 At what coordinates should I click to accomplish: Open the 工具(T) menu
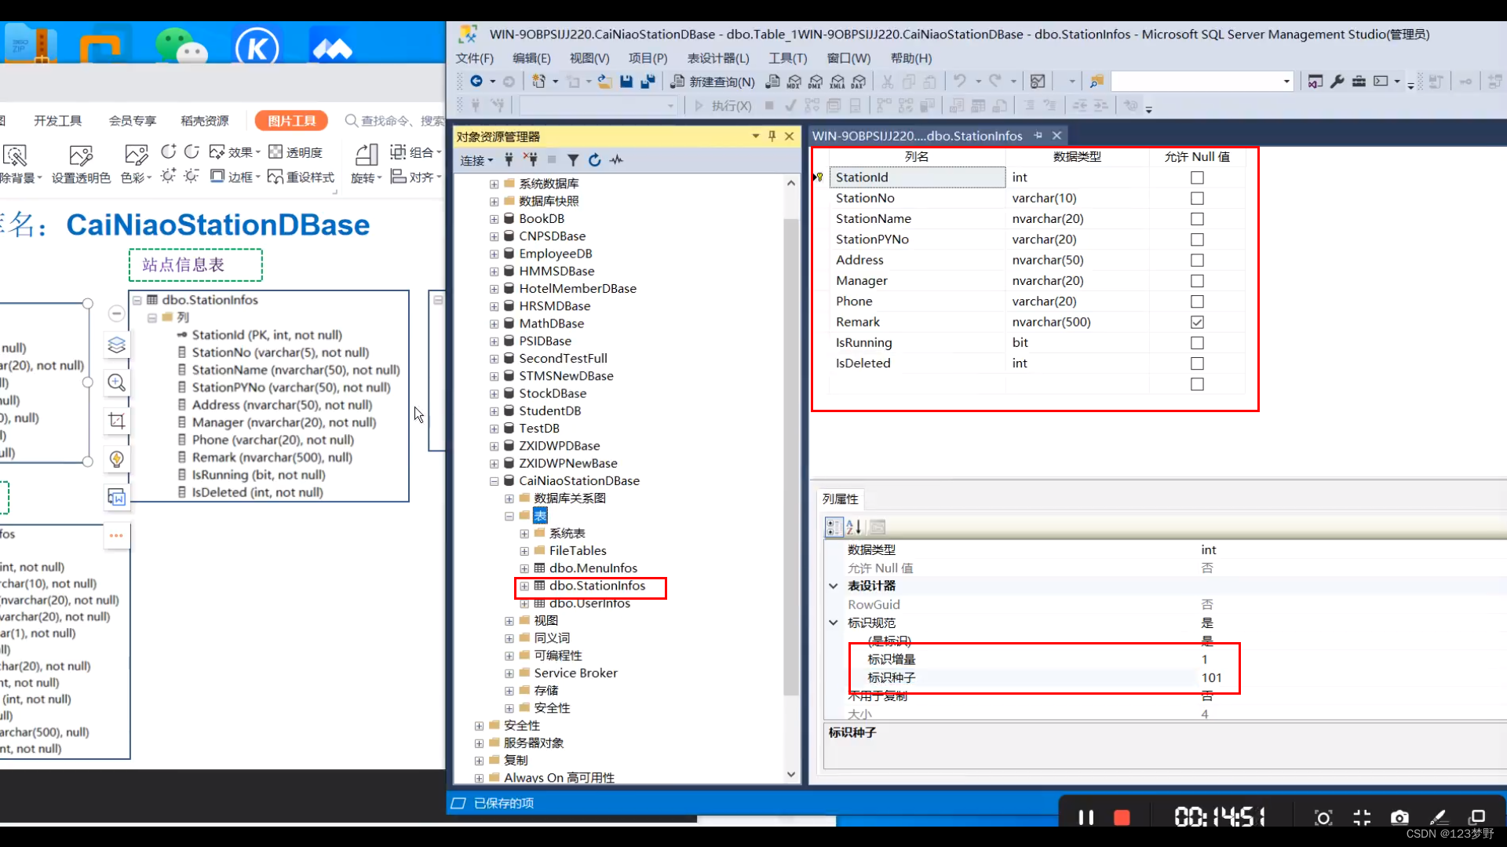(788, 58)
